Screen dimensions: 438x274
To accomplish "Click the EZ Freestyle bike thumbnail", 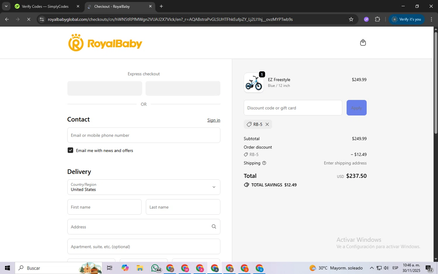I will tap(254, 83).
